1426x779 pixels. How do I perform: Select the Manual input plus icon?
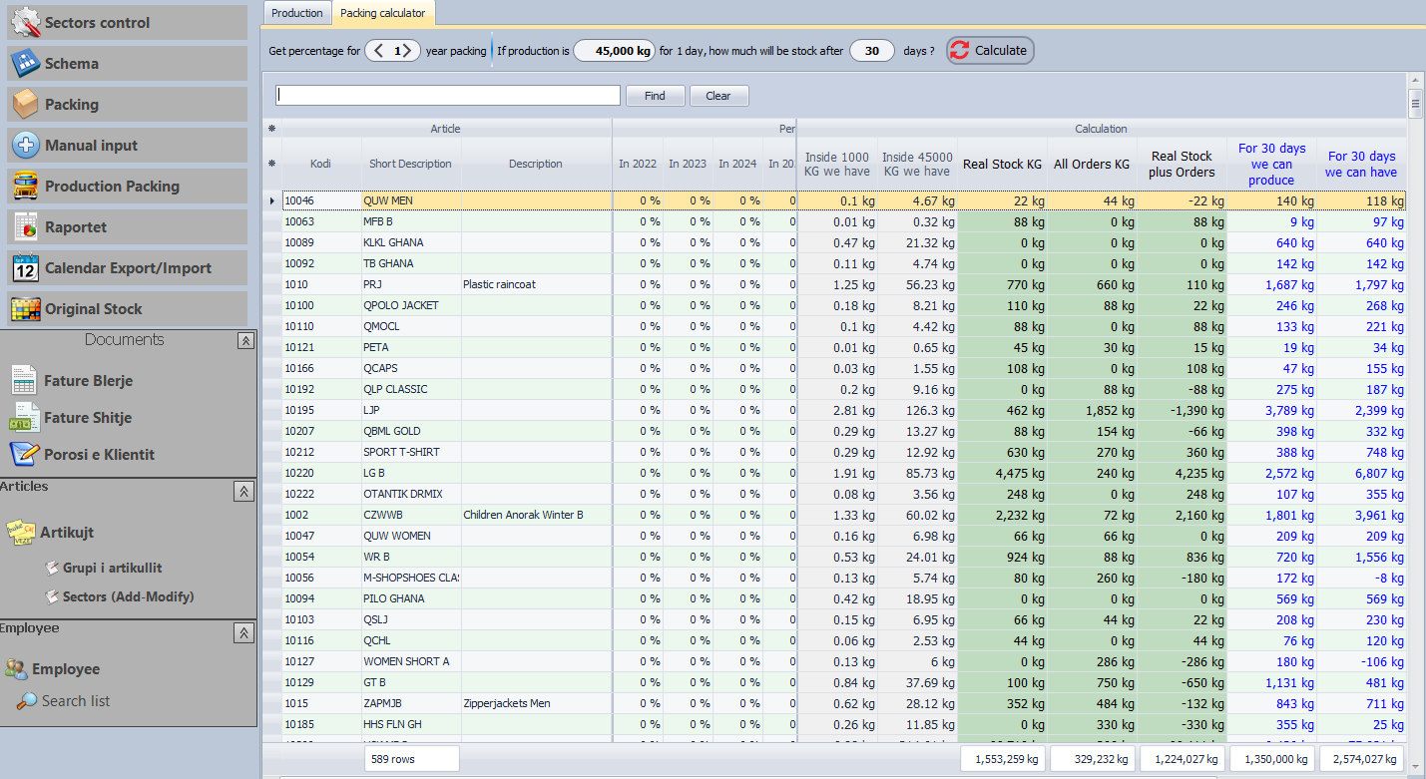point(26,145)
